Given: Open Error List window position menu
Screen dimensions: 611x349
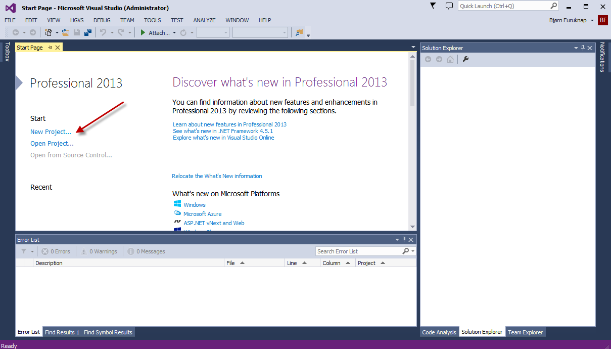Looking at the screenshot, I should (397, 240).
